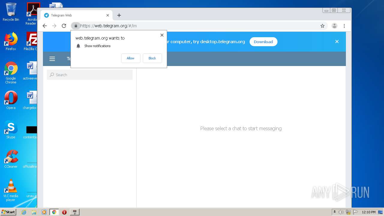Close the notification permission popup
This screenshot has height=216, width=384.
162,35
